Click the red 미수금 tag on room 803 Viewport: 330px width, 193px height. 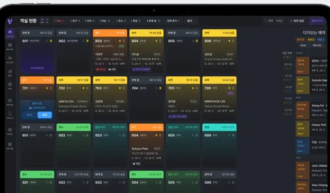pyautogui.click(x=101, y=69)
